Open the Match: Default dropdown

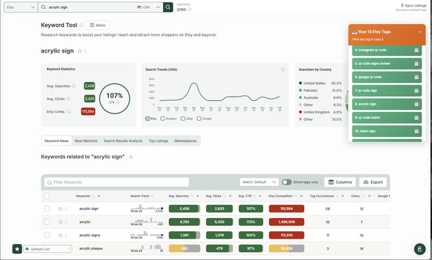pos(260,182)
